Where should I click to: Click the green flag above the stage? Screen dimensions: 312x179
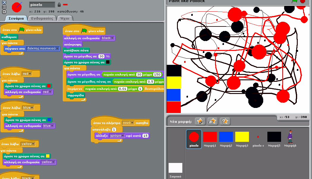(294, 1)
